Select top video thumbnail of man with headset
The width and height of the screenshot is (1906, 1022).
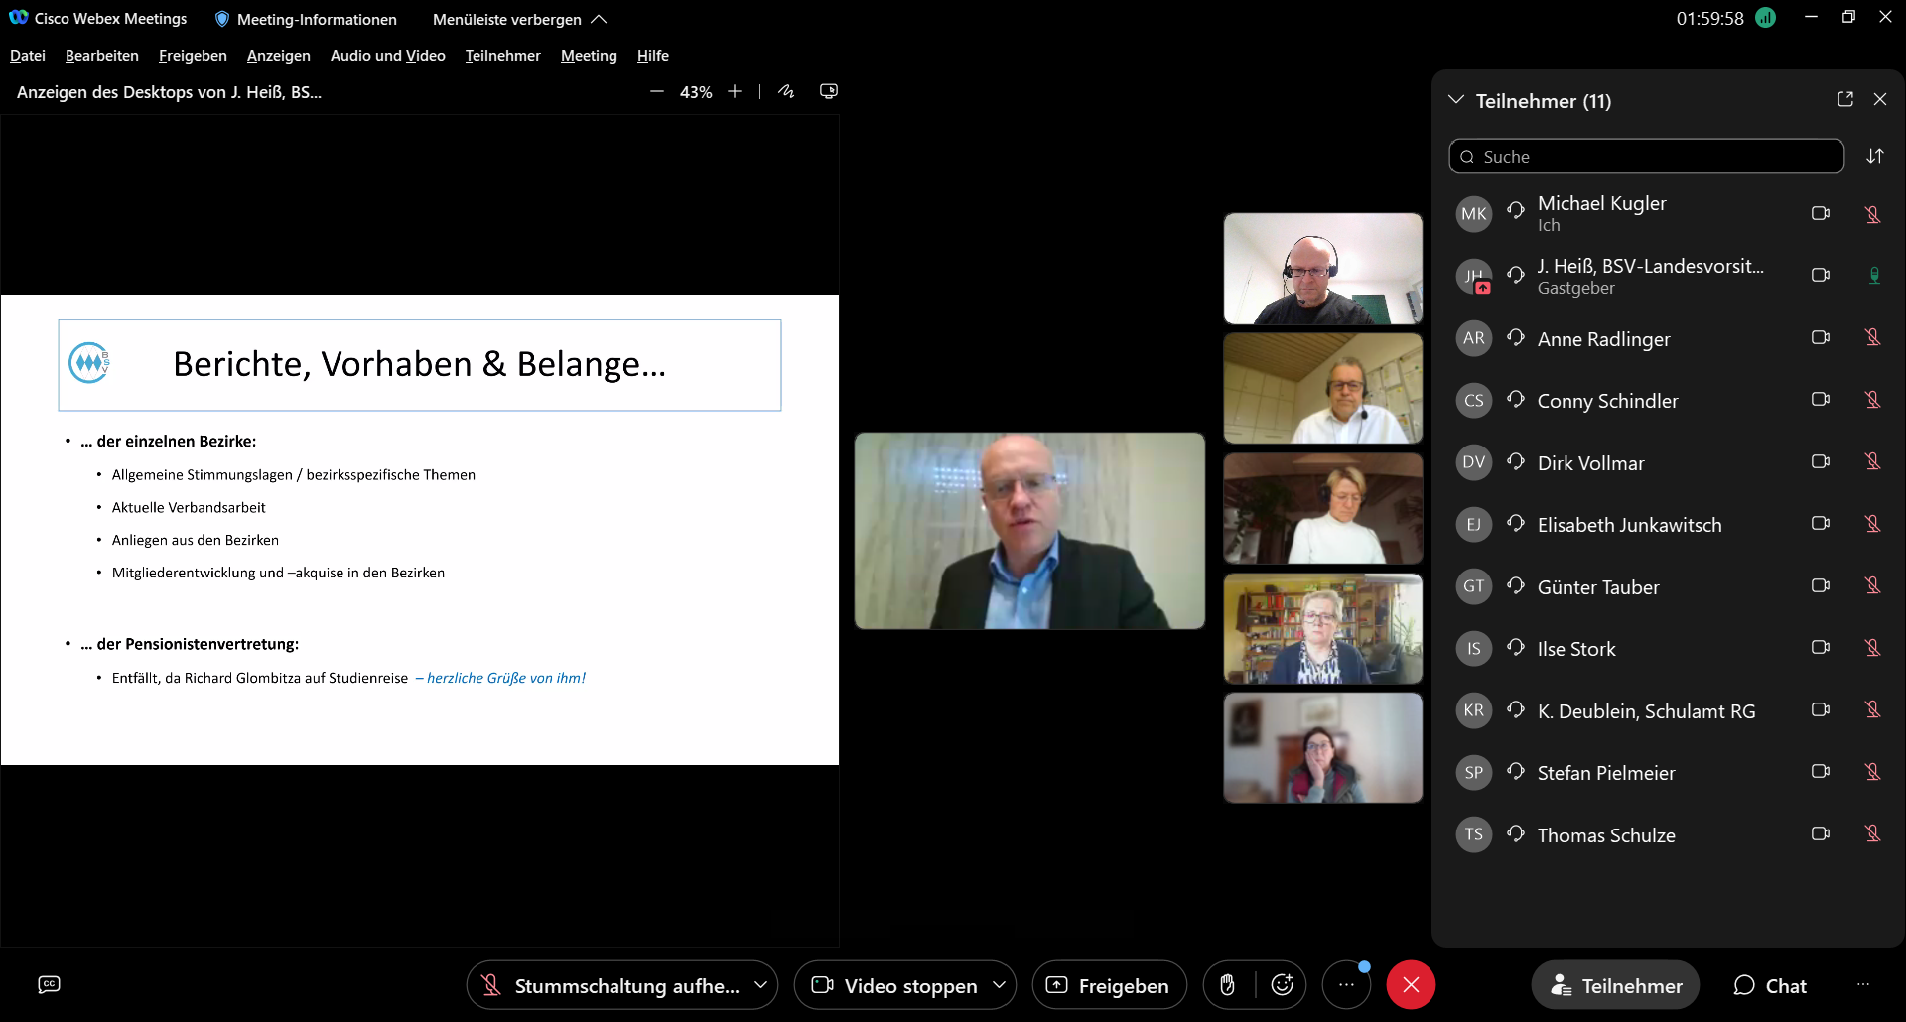[1322, 269]
